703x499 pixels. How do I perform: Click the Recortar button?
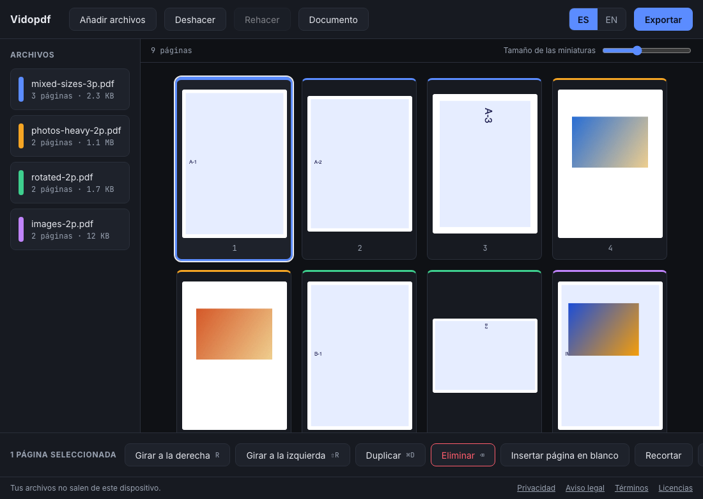click(663, 455)
